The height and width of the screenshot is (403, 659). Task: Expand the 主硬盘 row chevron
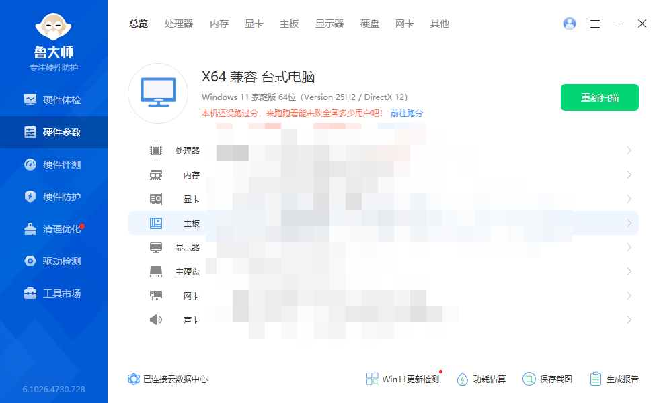[629, 271]
